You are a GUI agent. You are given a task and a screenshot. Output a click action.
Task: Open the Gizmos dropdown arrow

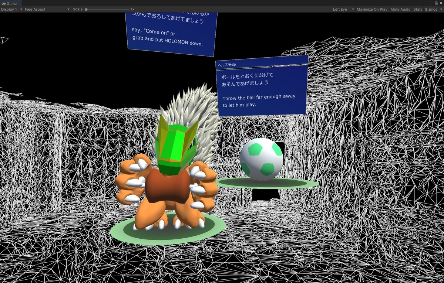441,9
